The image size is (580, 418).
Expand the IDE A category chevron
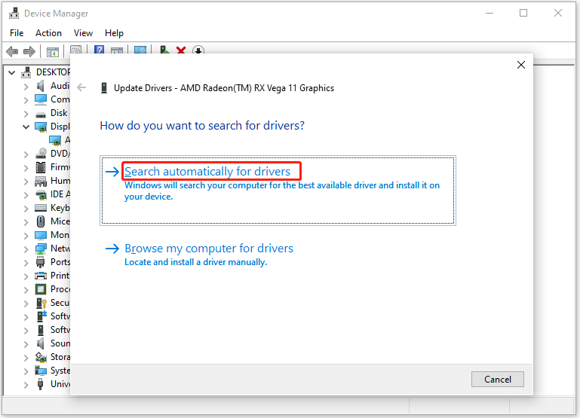(x=26, y=195)
